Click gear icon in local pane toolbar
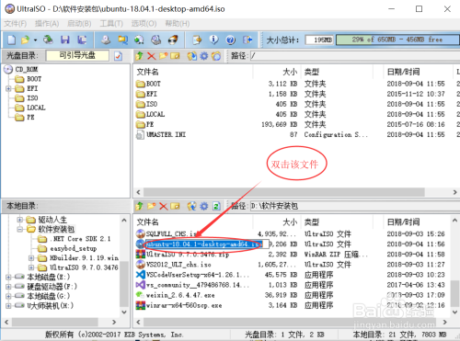The width and height of the screenshot is (460, 341). click(204, 206)
